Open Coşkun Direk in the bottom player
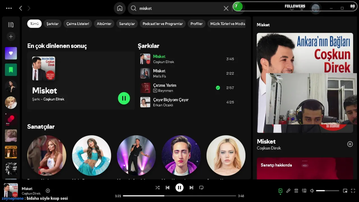 [31, 194]
